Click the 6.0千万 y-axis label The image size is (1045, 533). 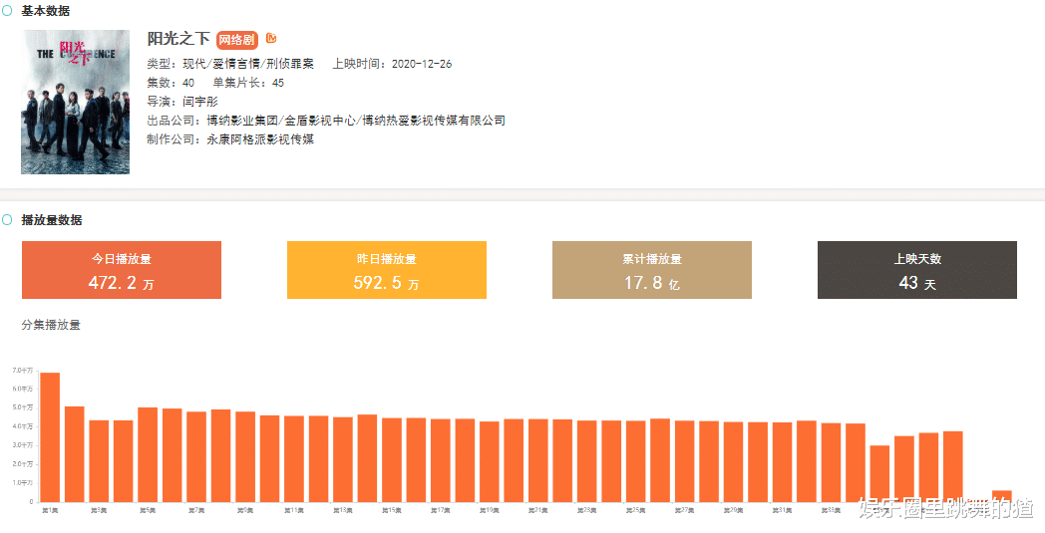click(22, 389)
